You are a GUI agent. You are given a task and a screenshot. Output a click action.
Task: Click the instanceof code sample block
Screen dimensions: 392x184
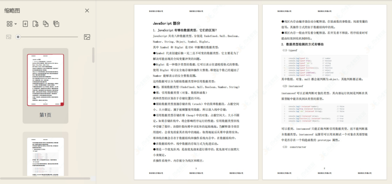(324, 113)
